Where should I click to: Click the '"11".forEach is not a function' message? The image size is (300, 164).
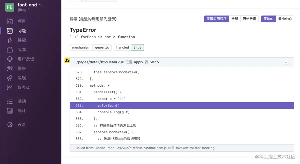point(102,37)
